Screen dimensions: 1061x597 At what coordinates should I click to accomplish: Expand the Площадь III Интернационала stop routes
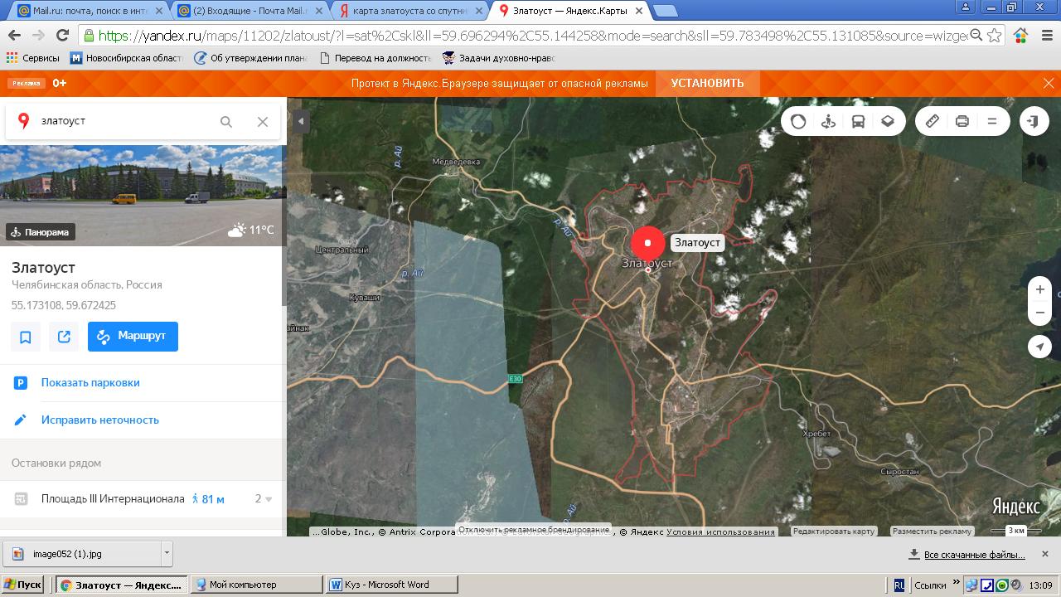tap(264, 499)
